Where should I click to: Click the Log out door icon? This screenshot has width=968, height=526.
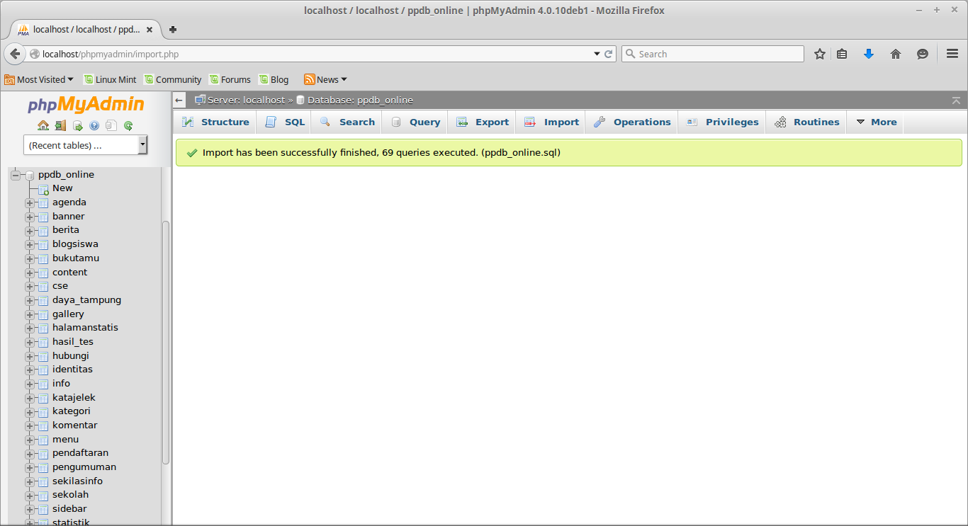tap(60, 126)
